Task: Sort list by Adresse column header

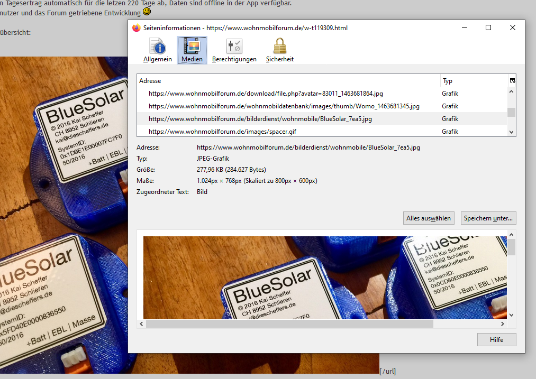Action: tap(288, 80)
